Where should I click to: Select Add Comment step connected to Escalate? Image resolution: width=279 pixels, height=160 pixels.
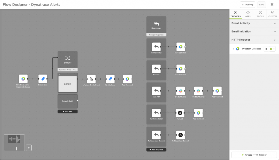(x=181, y=69)
